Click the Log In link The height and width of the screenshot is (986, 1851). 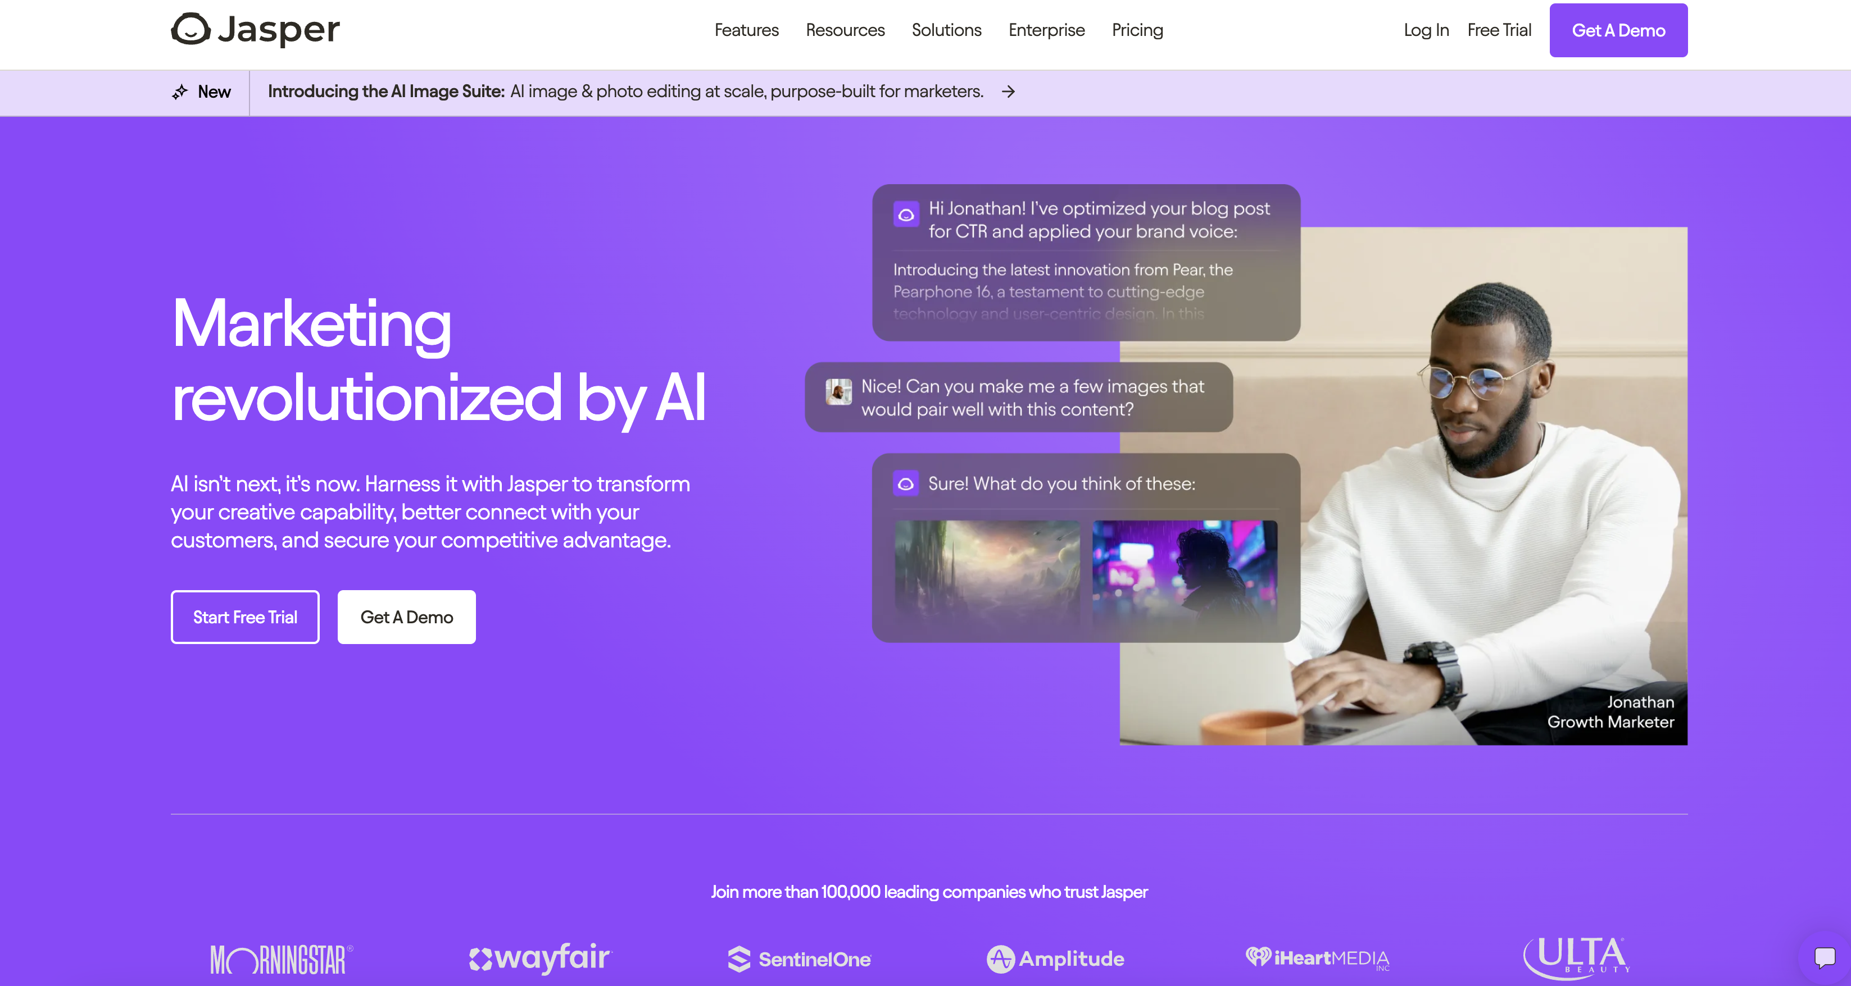point(1425,30)
